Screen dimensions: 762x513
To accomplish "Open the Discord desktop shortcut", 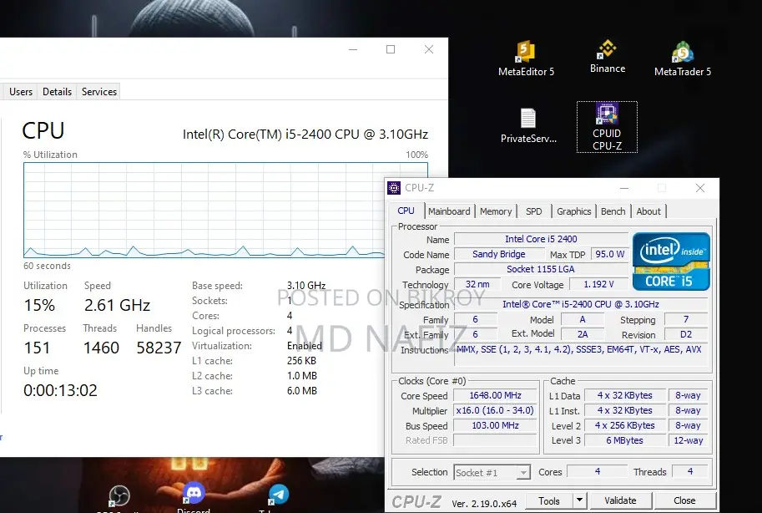I will click(194, 497).
